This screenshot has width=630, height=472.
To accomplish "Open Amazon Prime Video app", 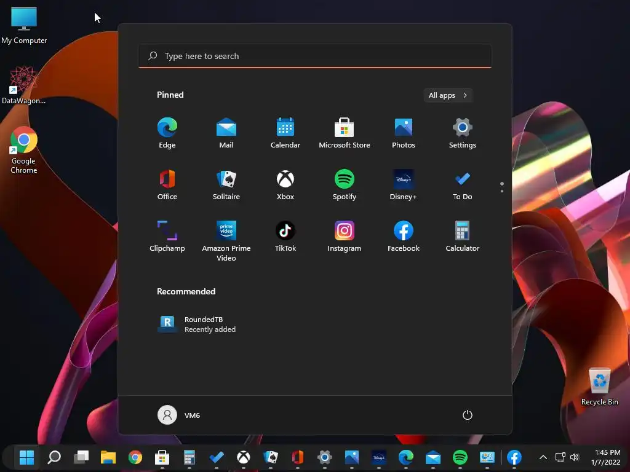I will click(x=226, y=241).
